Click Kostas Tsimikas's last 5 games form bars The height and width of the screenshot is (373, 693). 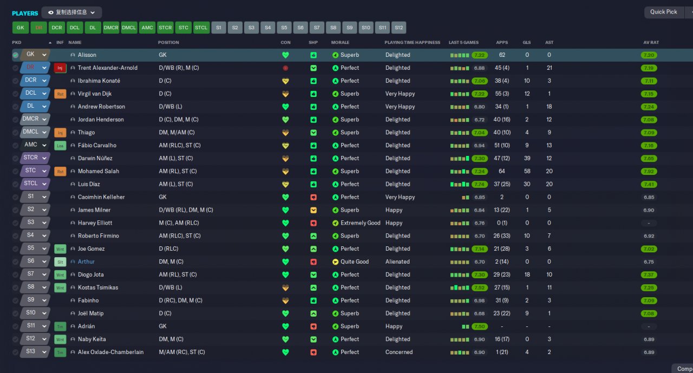(x=460, y=288)
